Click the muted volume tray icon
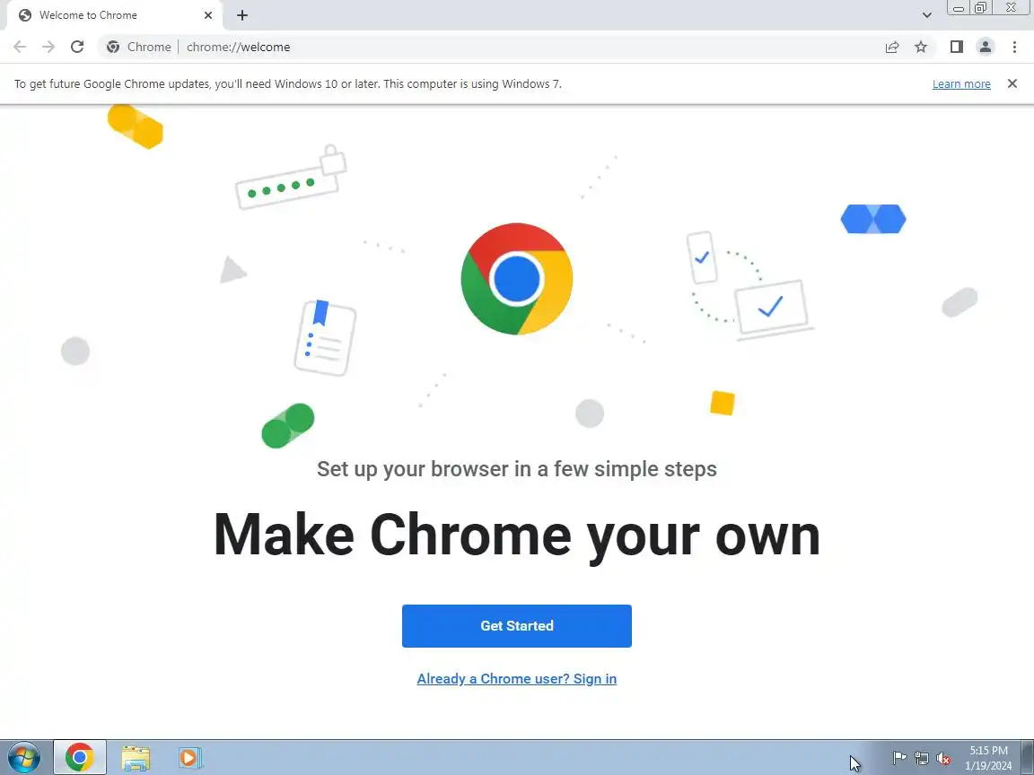This screenshot has height=775, width=1034. click(x=943, y=759)
